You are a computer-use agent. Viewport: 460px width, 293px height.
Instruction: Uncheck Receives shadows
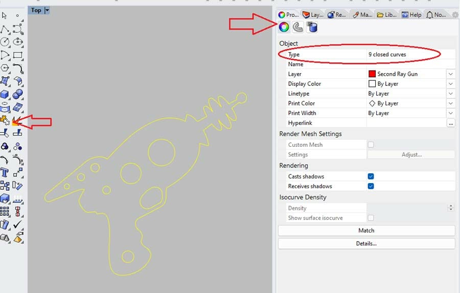pyautogui.click(x=371, y=186)
